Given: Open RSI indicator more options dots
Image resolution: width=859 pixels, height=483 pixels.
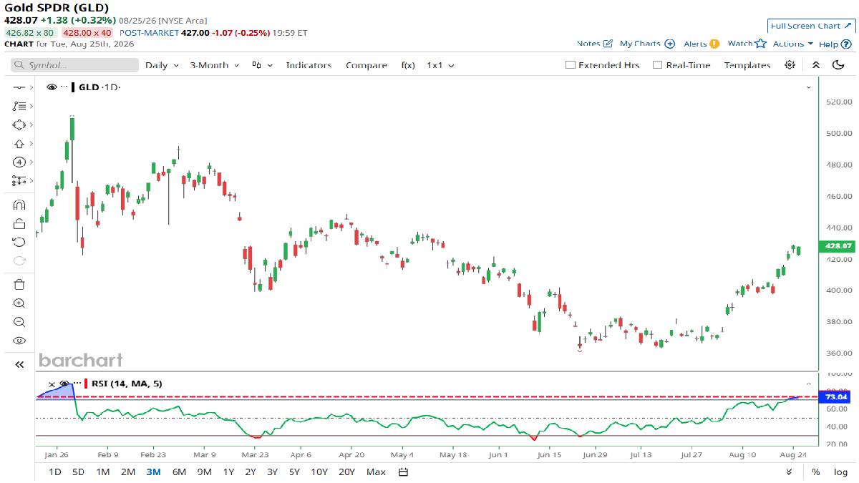Looking at the screenshot, I should point(76,384).
